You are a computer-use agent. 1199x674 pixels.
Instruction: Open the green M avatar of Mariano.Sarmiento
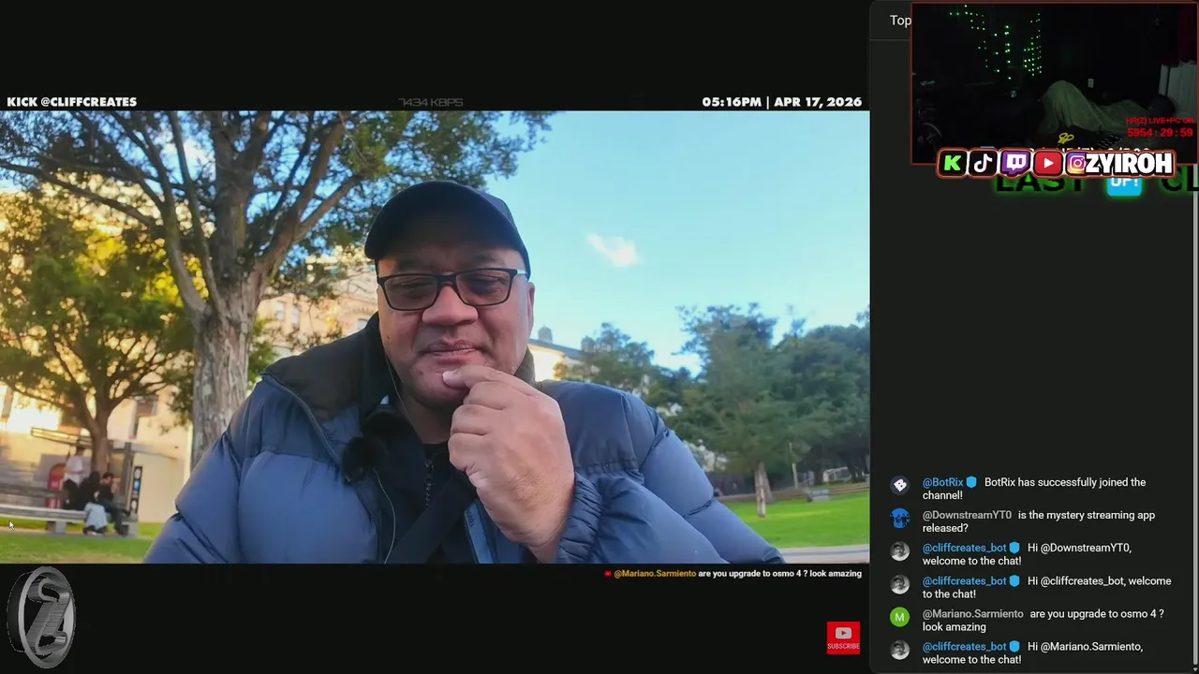click(900, 616)
